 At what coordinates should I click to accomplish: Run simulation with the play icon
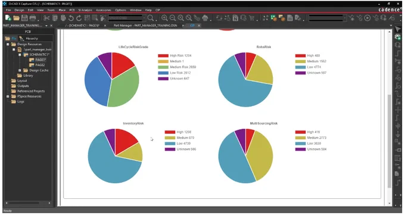point(367,18)
